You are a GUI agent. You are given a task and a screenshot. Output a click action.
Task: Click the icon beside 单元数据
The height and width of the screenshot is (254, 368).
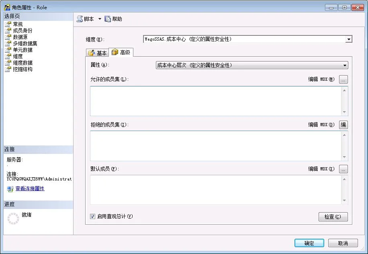(x=8, y=50)
